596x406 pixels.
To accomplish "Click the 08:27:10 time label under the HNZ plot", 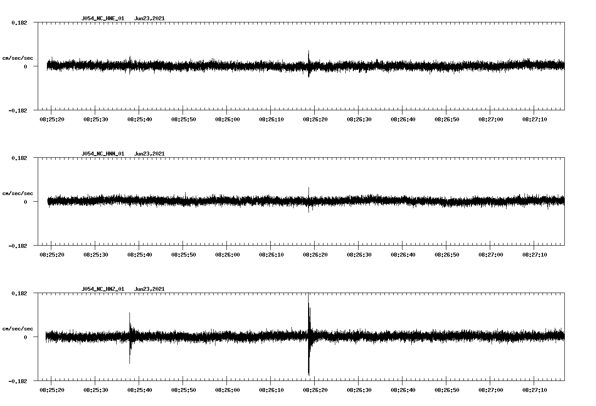I will [535, 390].
